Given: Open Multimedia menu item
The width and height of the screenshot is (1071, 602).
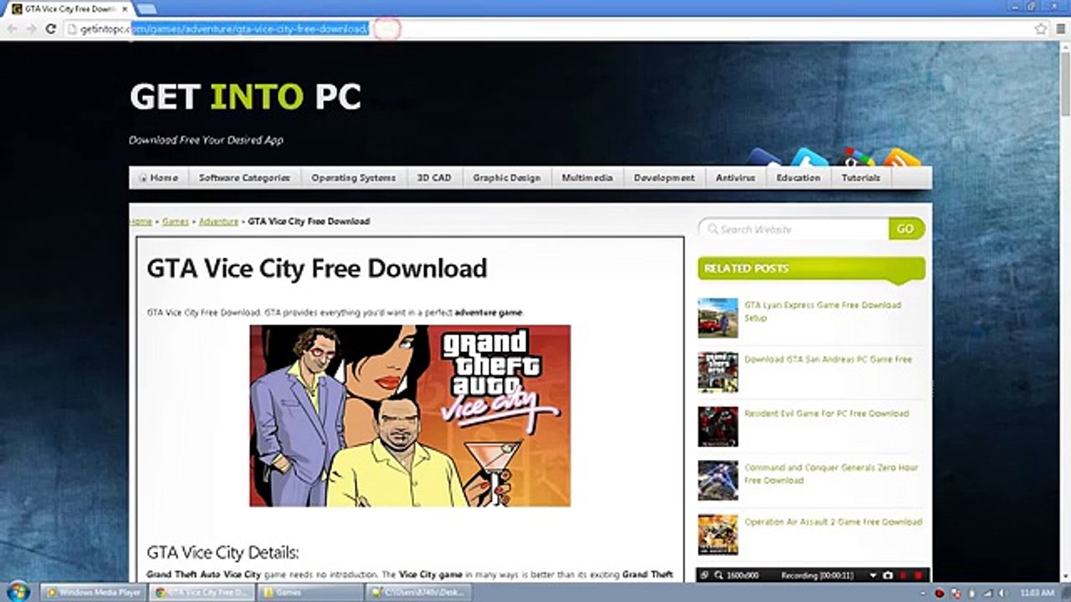Looking at the screenshot, I should point(587,178).
